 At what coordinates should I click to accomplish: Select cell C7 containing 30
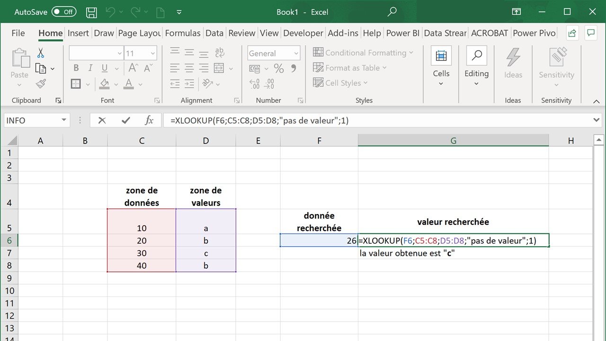click(x=142, y=253)
